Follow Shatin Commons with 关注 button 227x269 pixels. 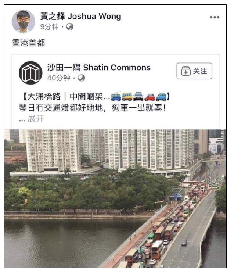[194, 71]
